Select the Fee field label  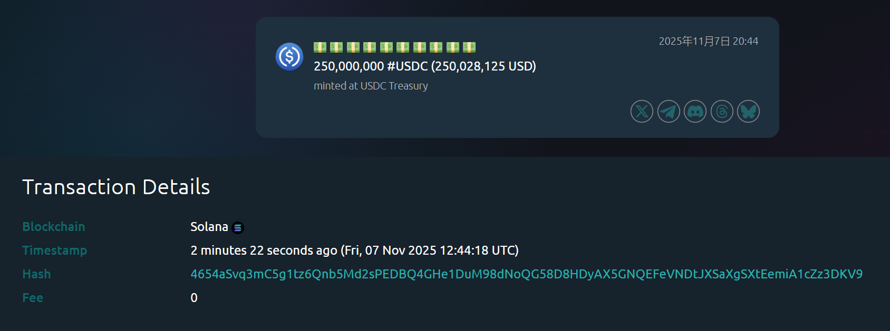33,298
